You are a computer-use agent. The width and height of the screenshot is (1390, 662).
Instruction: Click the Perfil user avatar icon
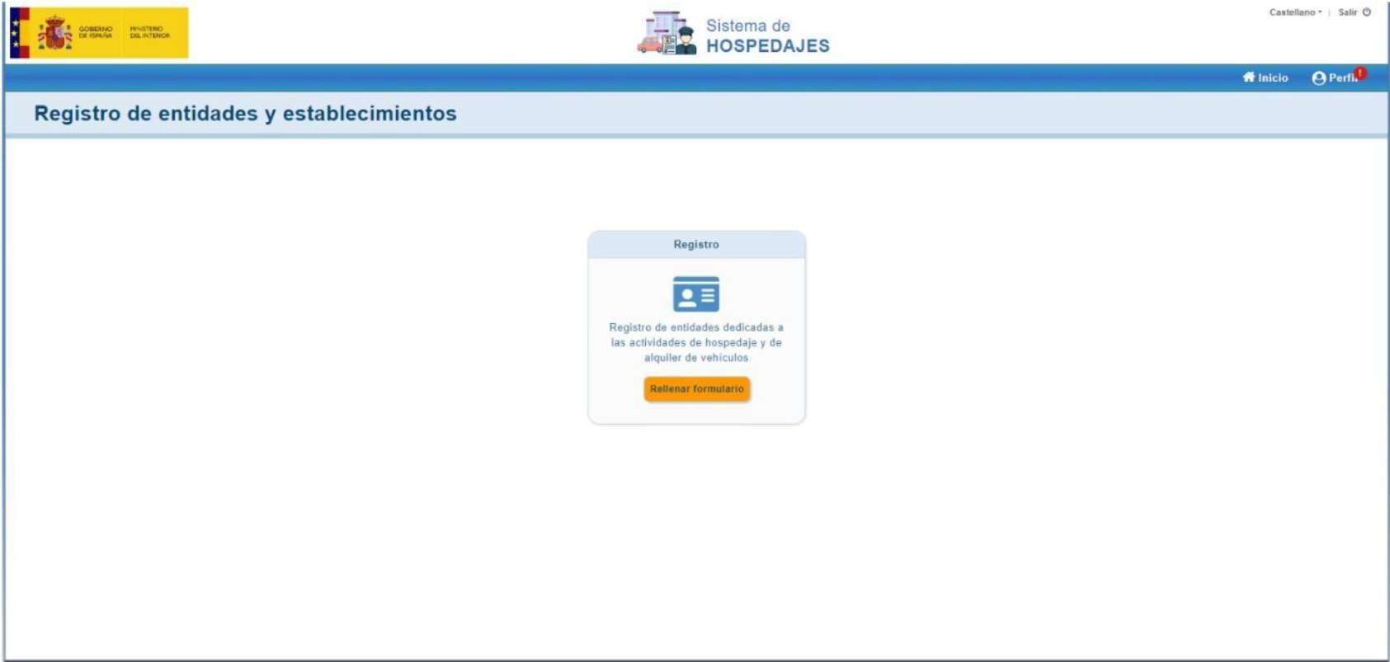pyautogui.click(x=1318, y=78)
